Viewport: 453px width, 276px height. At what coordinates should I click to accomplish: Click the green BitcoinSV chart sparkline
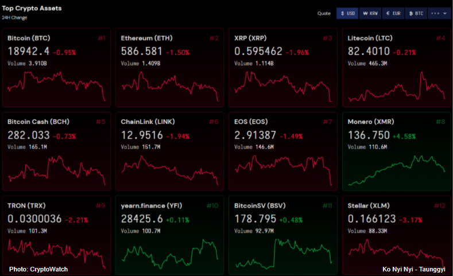(283, 254)
